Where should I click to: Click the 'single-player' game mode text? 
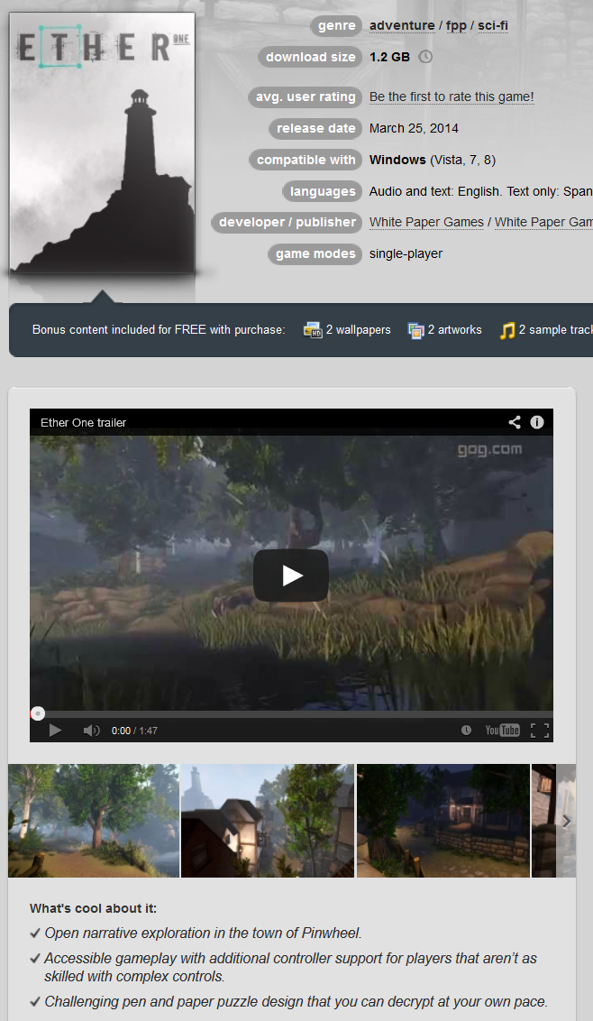(x=406, y=254)
